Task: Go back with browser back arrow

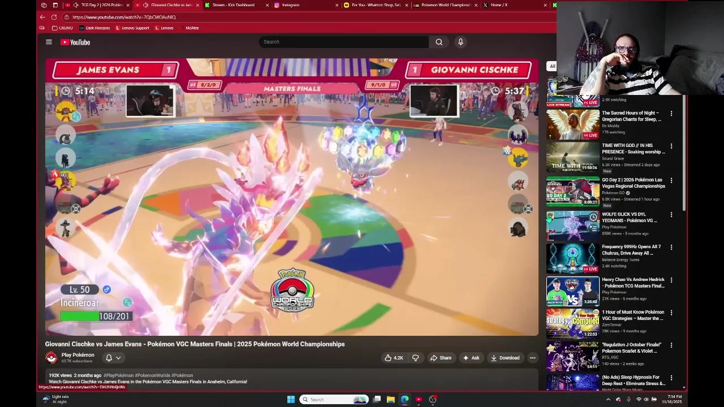Action: tap(42, 17)
